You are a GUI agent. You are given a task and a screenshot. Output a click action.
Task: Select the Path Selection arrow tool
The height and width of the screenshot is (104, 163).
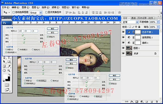(4, 62)
